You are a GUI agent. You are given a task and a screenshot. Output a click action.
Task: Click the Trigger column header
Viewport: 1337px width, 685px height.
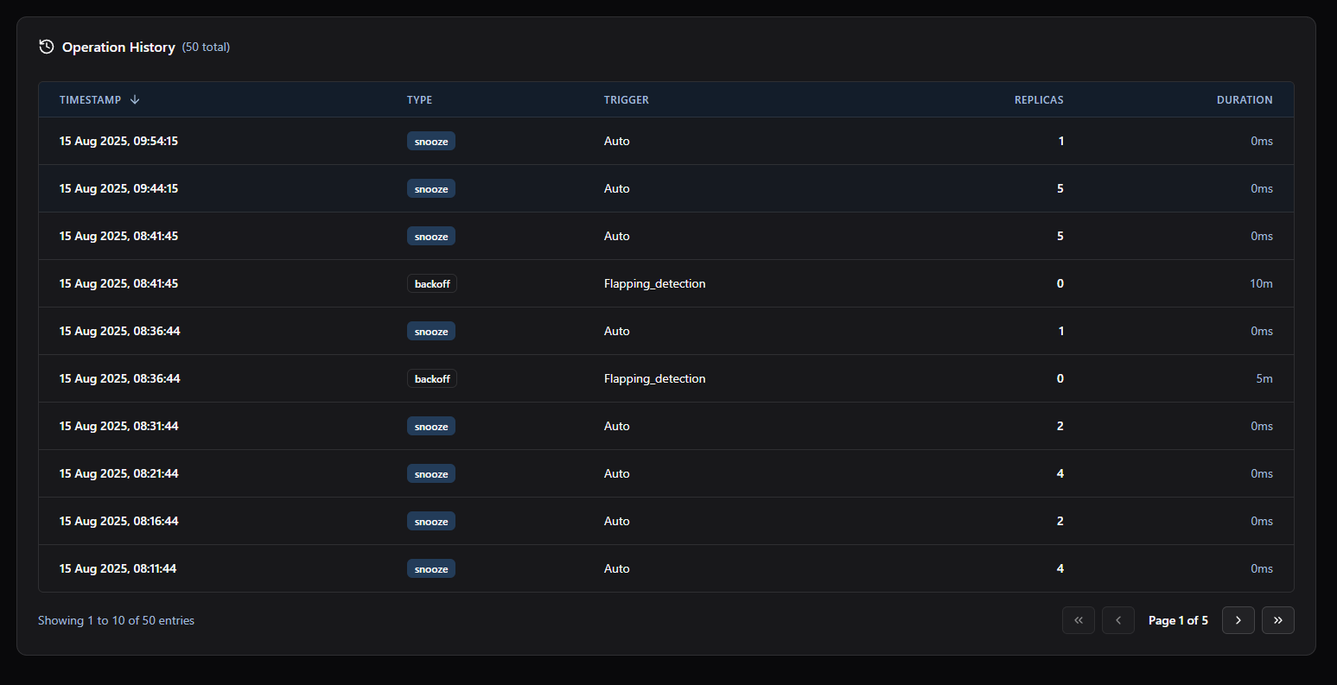626,100
